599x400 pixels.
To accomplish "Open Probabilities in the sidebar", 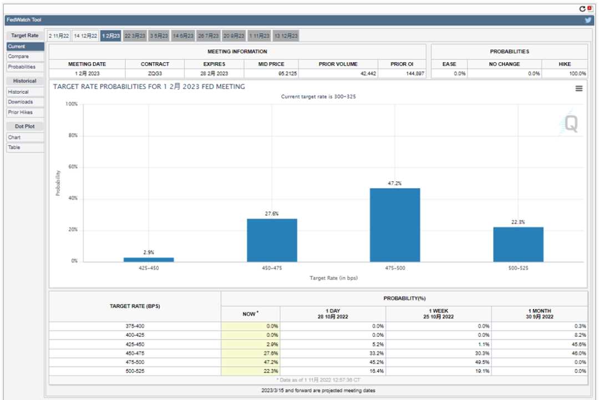I will (22, 67).
